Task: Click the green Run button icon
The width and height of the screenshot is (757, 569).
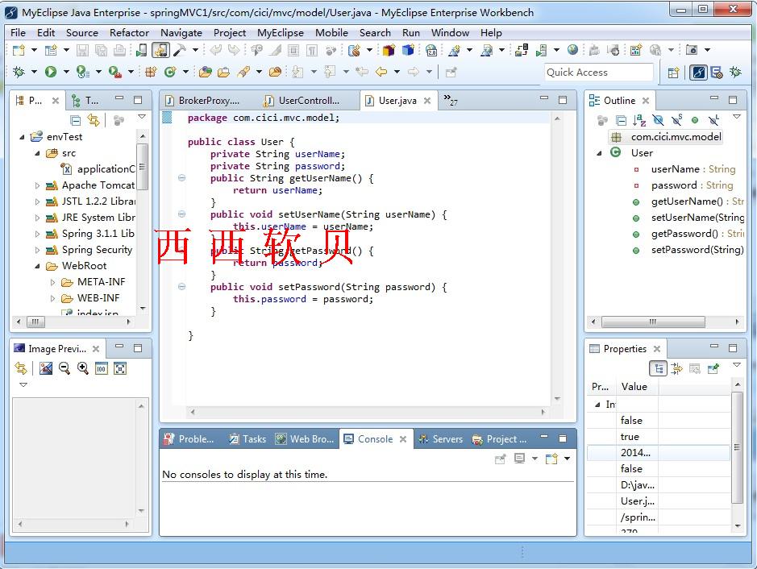Action: pyautogui.click(x=51, y=73)
